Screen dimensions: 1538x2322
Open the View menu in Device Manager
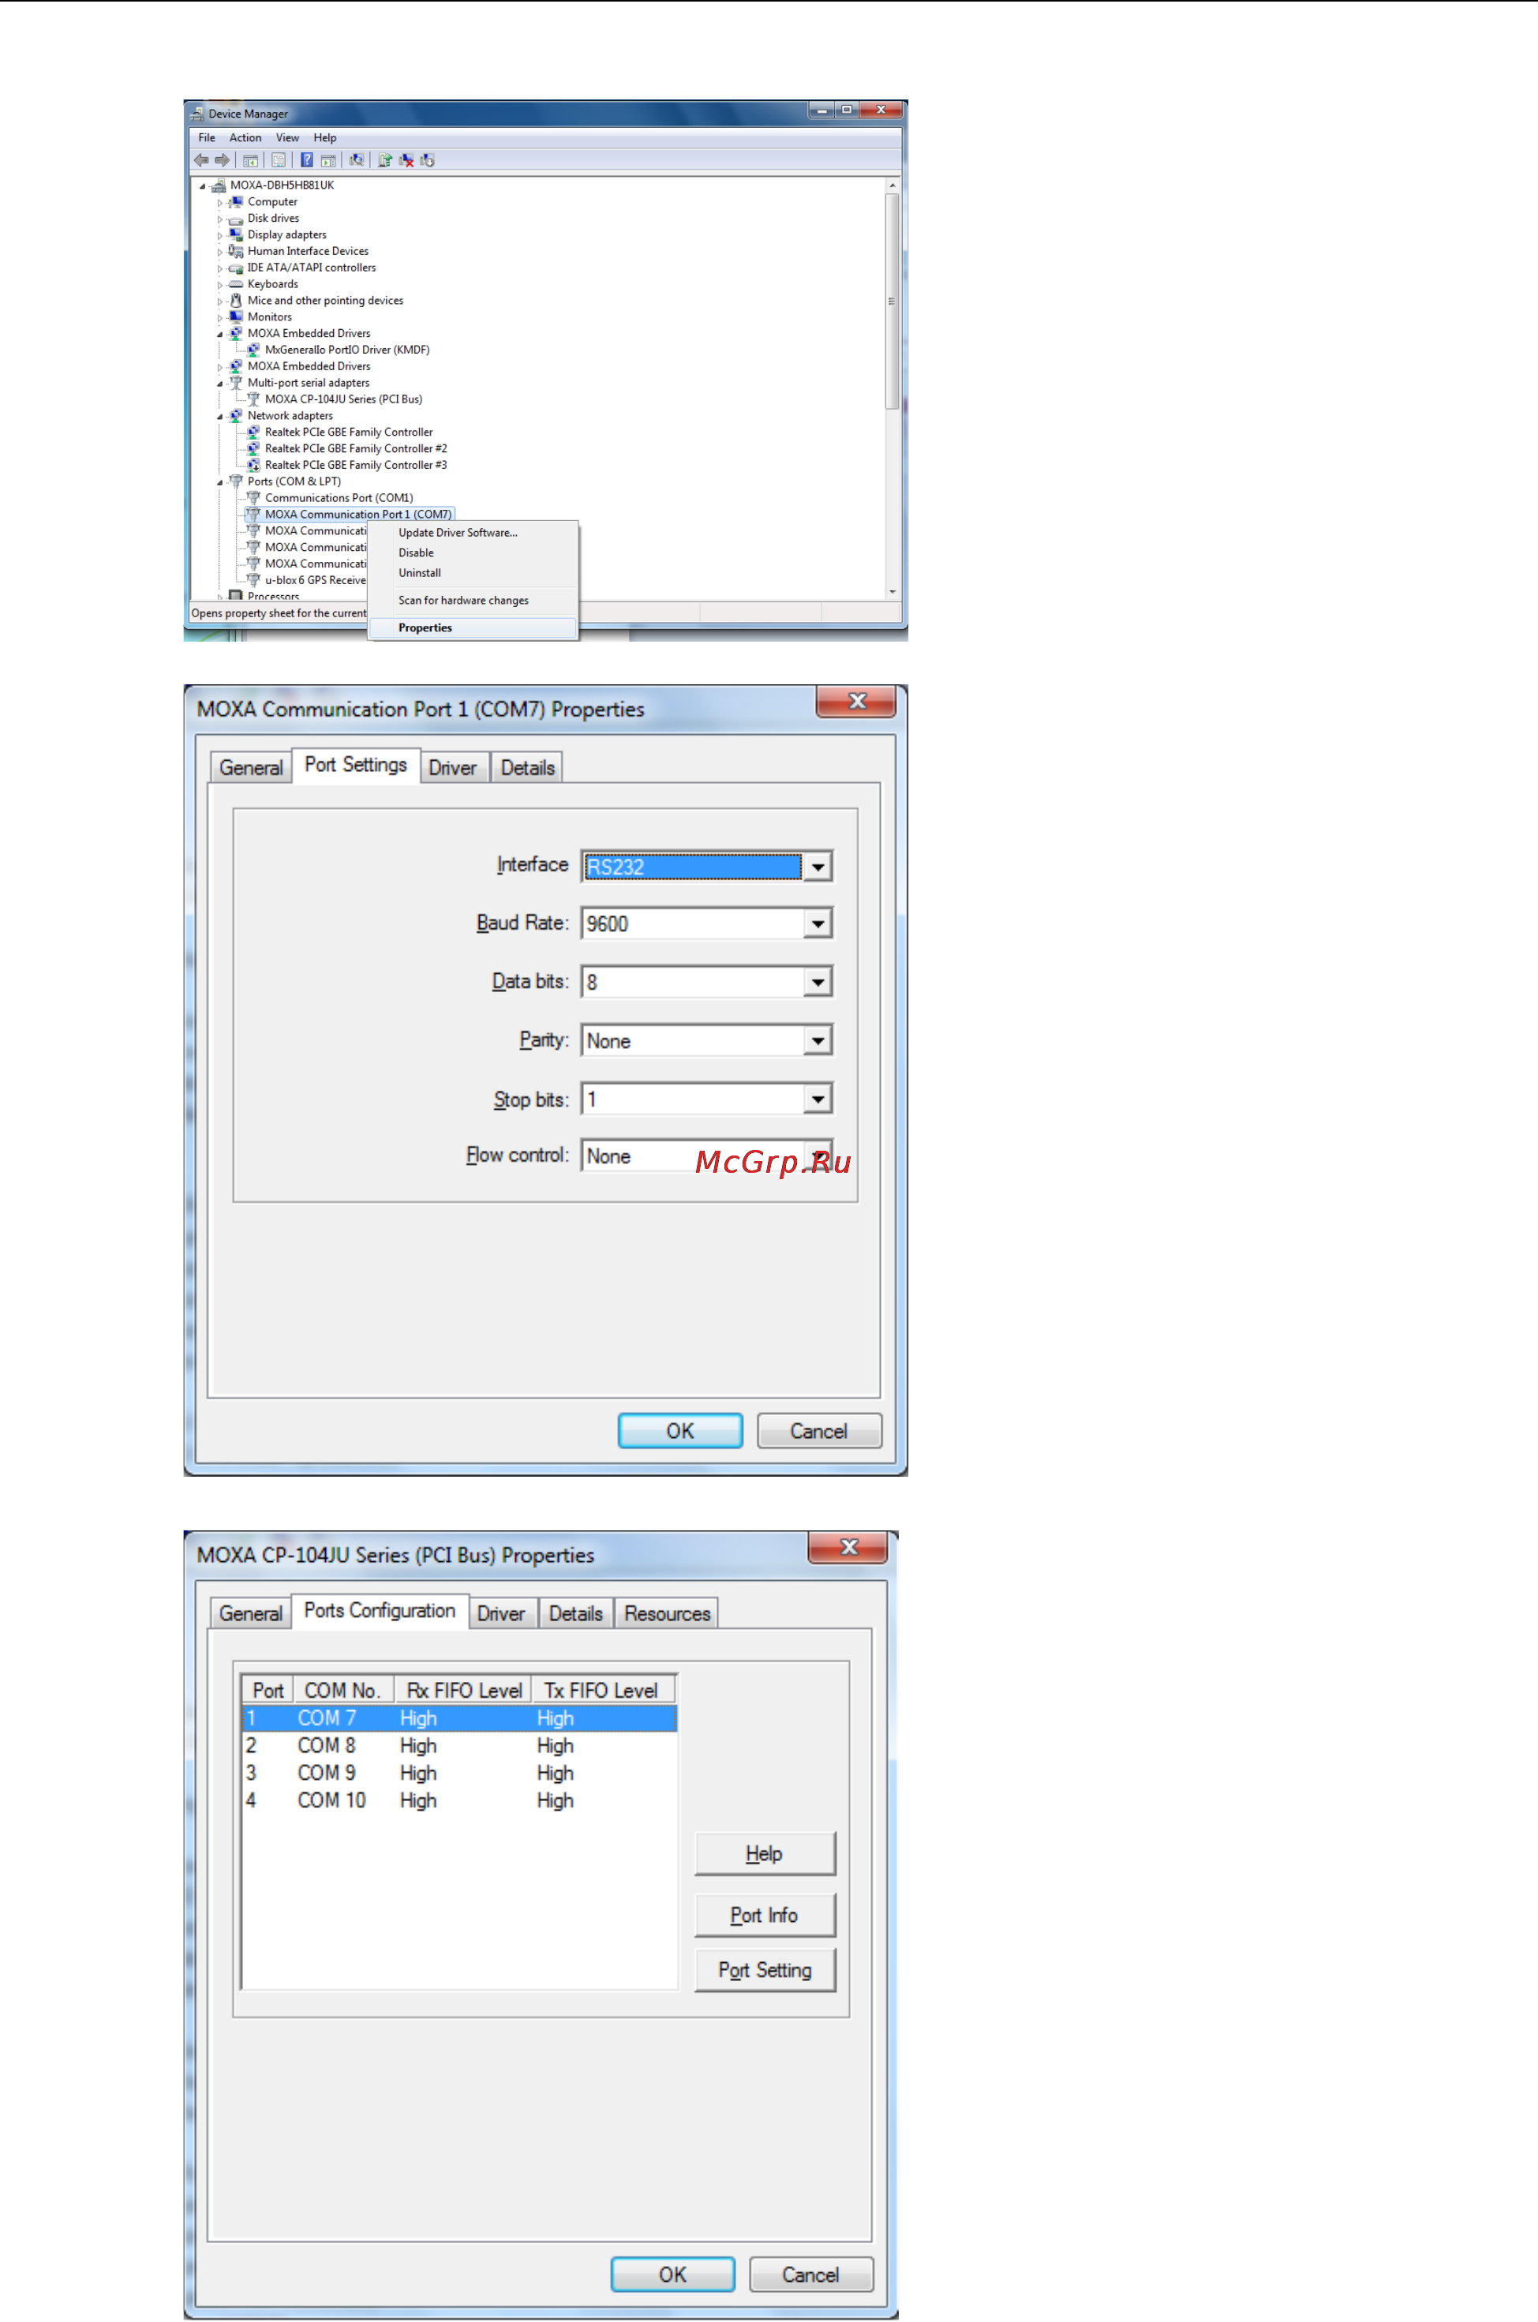[287, 138]
